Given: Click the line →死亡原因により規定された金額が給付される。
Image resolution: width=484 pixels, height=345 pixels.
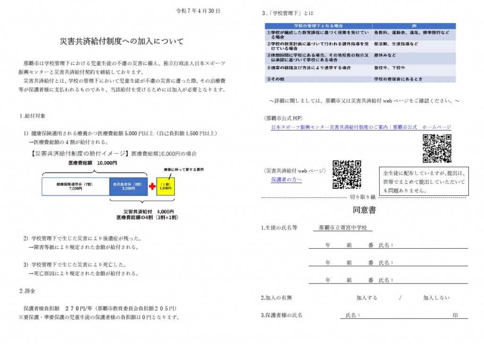Looking at the screenshot, I should pos(84,274).
